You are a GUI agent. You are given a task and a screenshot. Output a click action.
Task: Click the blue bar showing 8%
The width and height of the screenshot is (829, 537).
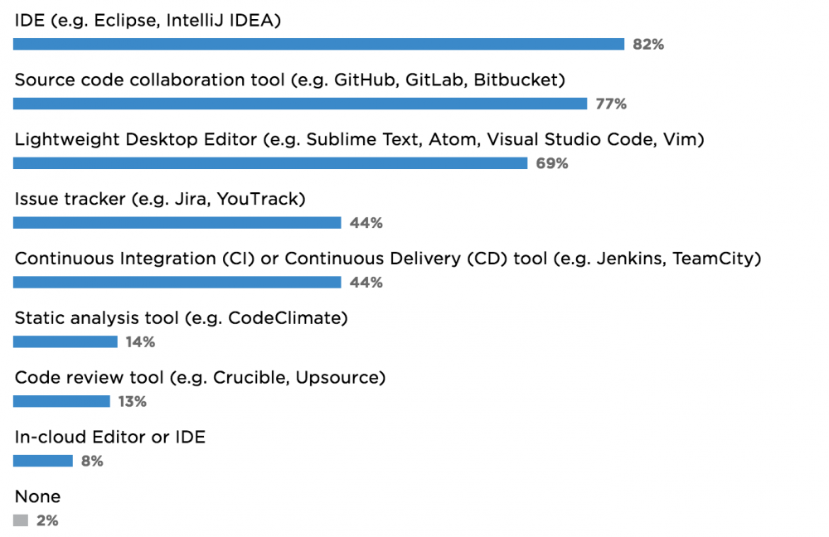(43, 461)
